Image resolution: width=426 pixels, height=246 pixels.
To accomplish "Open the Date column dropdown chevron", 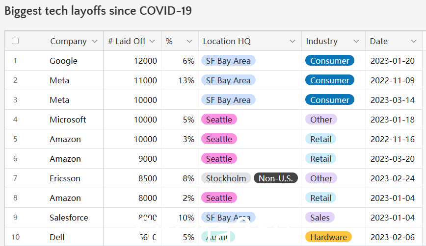I will click(x=414, y=41).
